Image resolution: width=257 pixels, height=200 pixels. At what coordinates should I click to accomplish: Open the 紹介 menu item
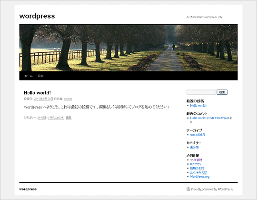click(x=40, y=76)
